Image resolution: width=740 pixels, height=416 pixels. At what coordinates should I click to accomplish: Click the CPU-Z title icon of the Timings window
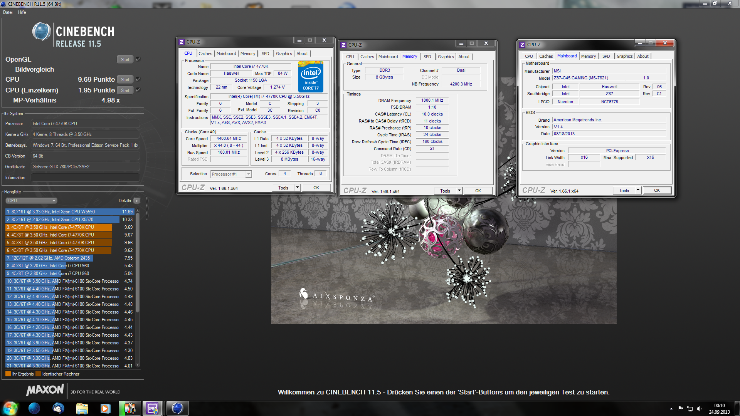343,45
